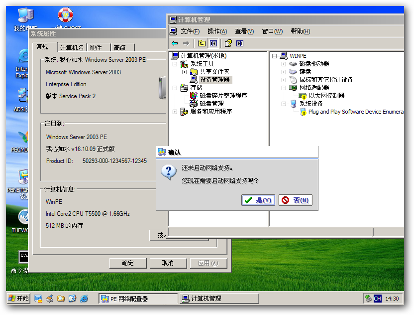Expand the 磁盘驱动器 device node

[284, 64]
